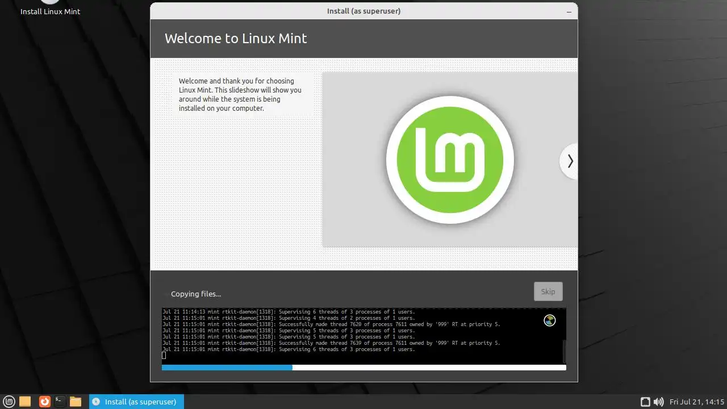Click the volume speaker tray icon
727x409 pixels.
[x=659, y=402]
